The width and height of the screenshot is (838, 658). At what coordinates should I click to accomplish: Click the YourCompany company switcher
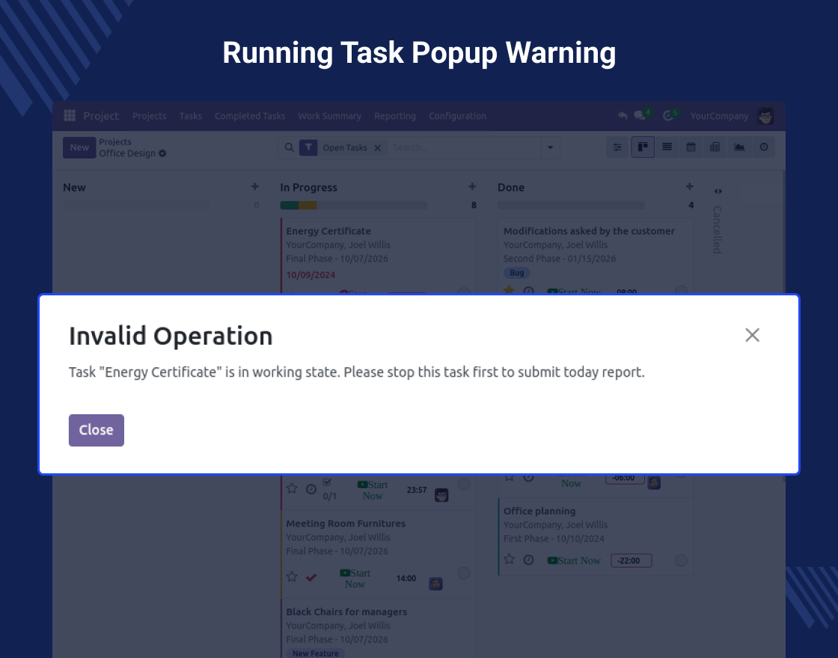click(x=719, y=116)
